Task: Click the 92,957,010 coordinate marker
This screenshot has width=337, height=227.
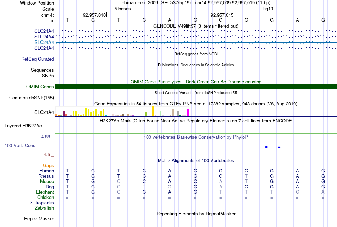Action: pyautogui.click(x=94, y=15)
